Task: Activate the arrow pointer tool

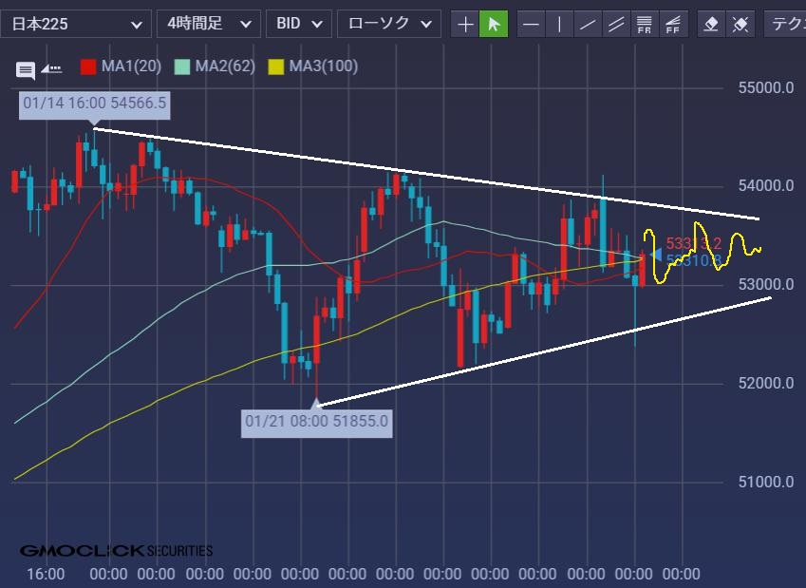Action: click(x=493, y=24)
